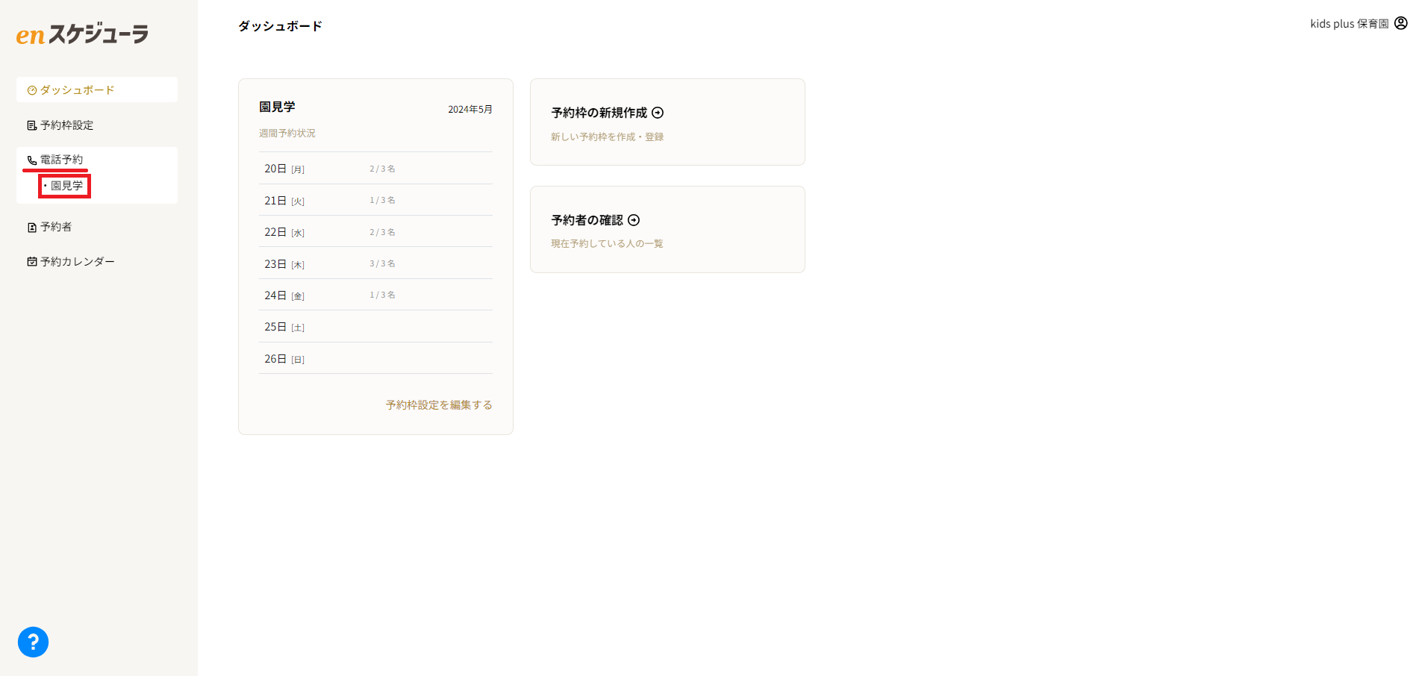Open the 予約枠の新規作成 card
The width and height of the screenshot is (1419, 676).
[x=667, y=122]
